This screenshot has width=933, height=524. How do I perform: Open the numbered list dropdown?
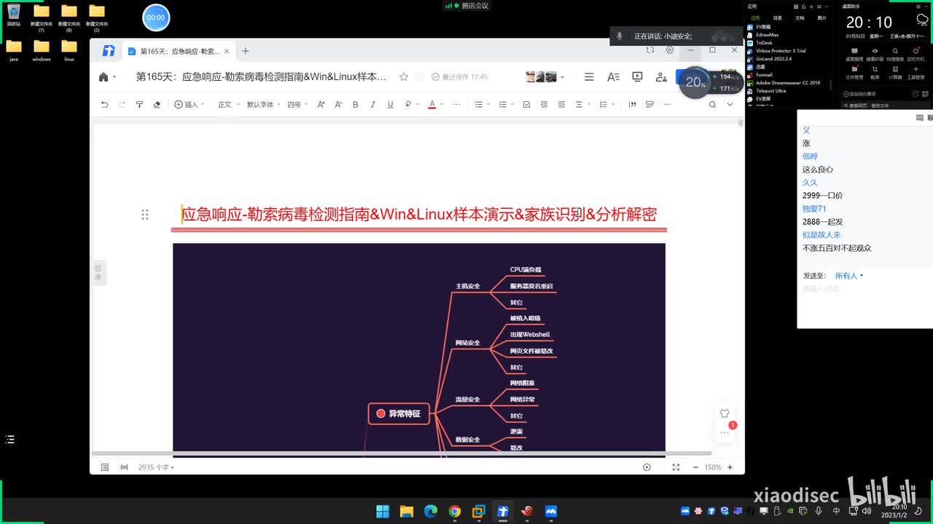(505, 105)
